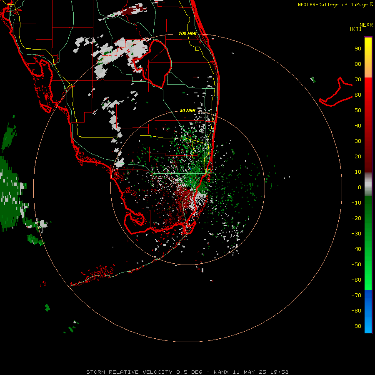Viewport: 375px width, 375px height.
Task: Click the 60 value on velocity scale
Action: click(x=358, y=95)
